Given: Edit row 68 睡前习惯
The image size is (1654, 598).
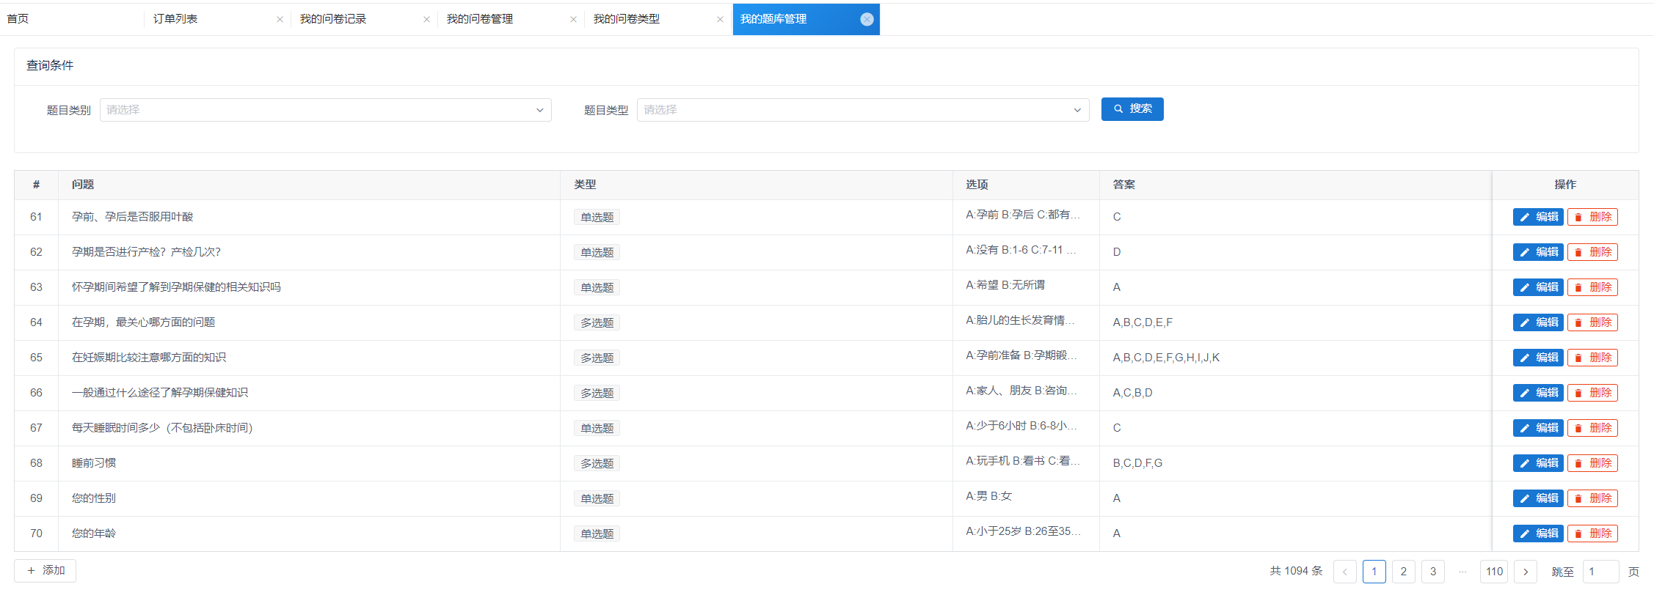Looking at the screenshot, I should point(1538,463).
